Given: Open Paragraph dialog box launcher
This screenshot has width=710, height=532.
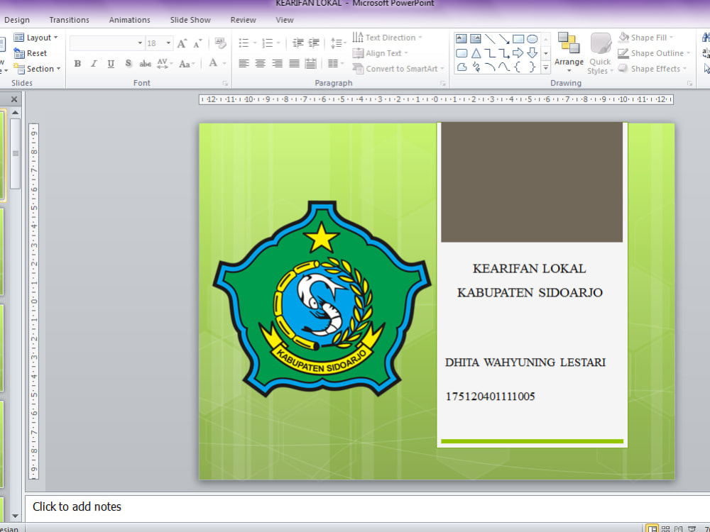Looking at the screenshot, I should click(x=443, y=84).
